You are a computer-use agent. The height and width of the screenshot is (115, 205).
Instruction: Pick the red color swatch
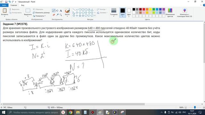coord(144,9)
